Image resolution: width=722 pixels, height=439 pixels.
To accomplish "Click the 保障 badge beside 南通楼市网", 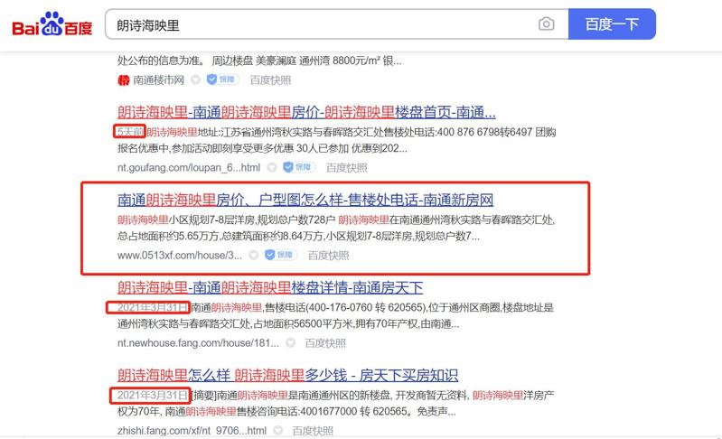I will pyautogui.click(x=222, y=79).
